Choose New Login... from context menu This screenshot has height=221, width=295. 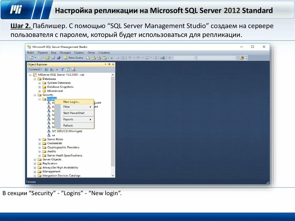pyautogui.click(x=75, y=102)
